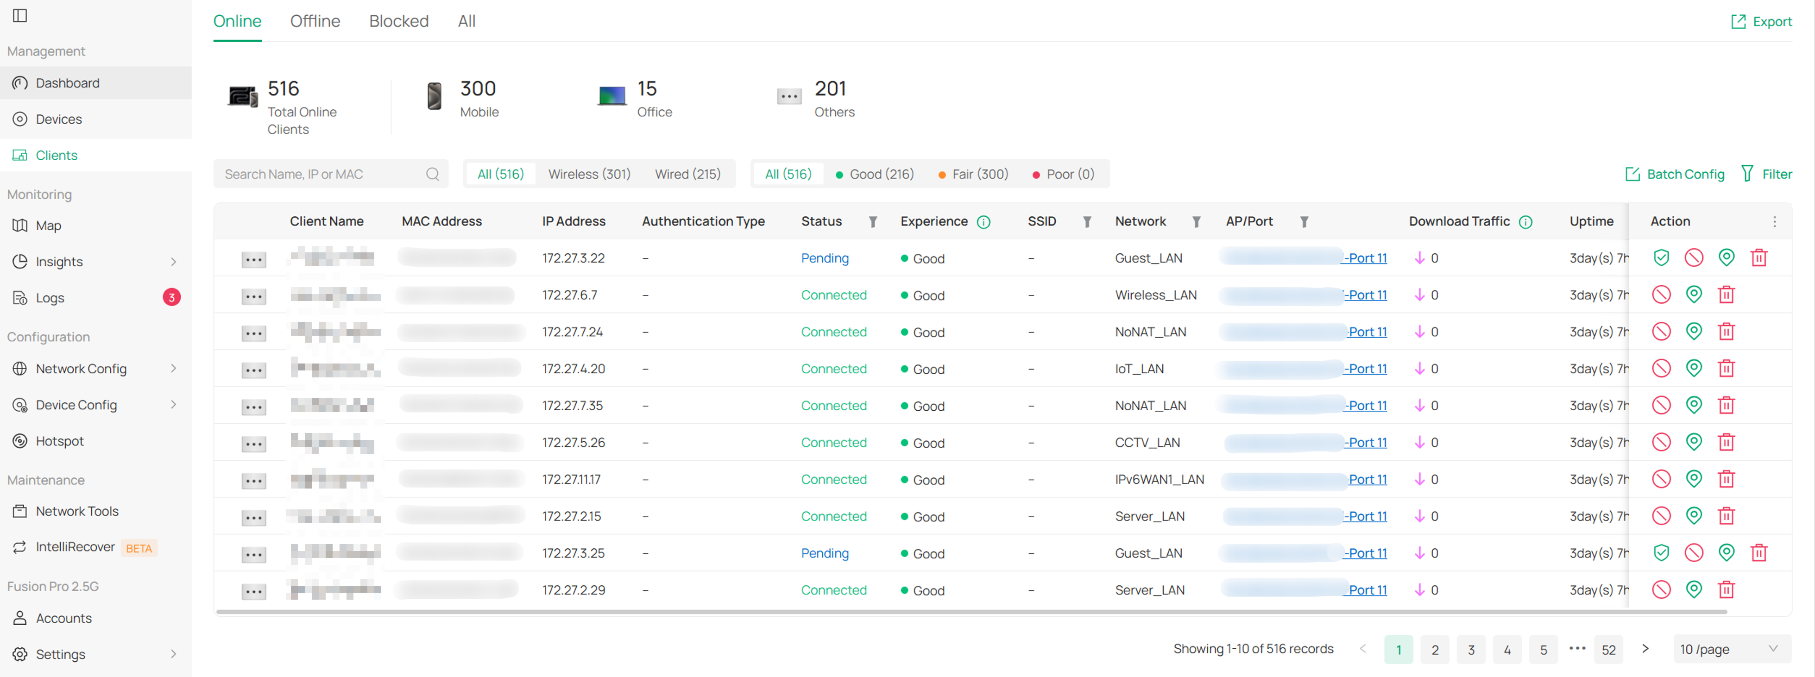
Task: Go to the next page arrow
Action: (x=1645, y=649)
